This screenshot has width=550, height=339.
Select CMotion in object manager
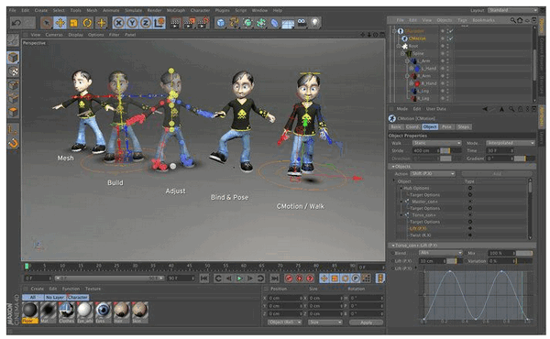click(x=417, y=38)
